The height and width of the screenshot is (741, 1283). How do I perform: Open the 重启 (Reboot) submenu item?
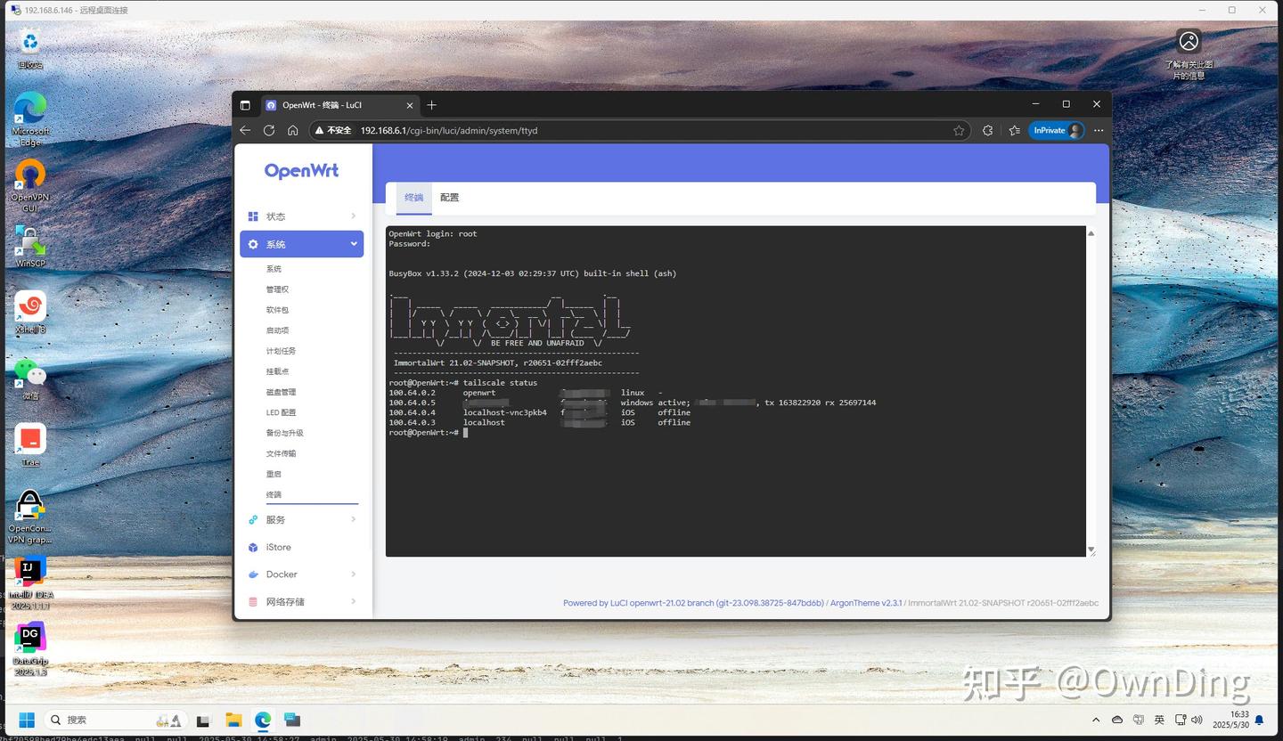point(274,474)
